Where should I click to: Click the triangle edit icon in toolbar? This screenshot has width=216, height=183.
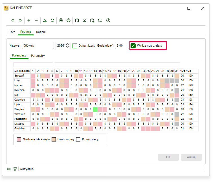(45, 20)
